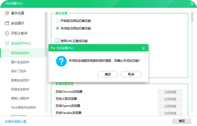The height and width of the screenshot is (126, 197).
Task: Toggle 使用URL云查询功能 checkbox
Action: (x=58, y=41)
